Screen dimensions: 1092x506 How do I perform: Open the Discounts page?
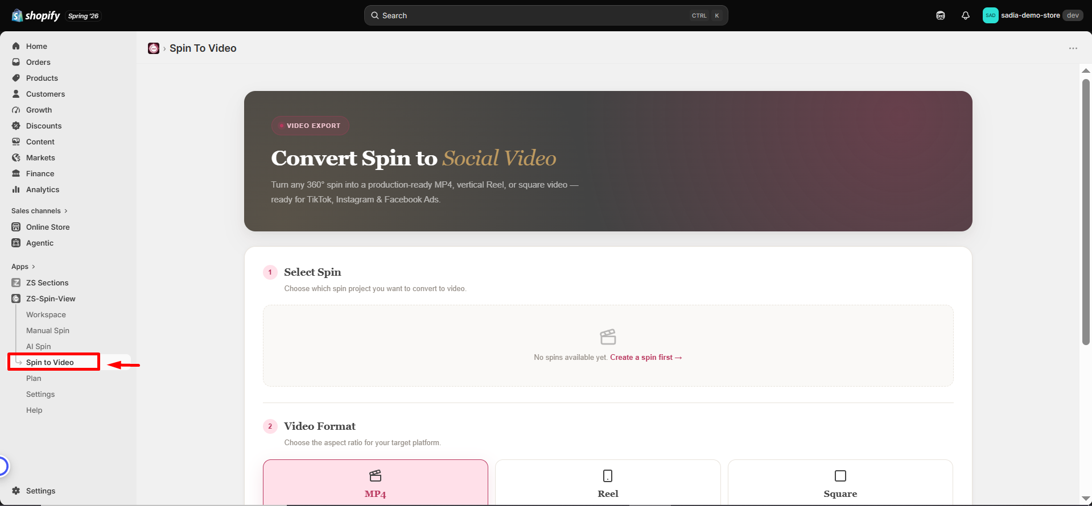44,126
